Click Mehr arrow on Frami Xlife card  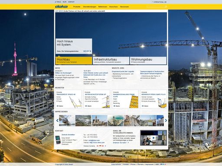point(117,106)
